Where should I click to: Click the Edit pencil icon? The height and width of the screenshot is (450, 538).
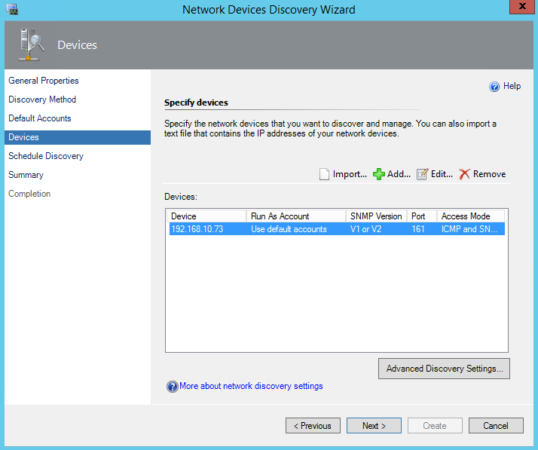(423, 174)
